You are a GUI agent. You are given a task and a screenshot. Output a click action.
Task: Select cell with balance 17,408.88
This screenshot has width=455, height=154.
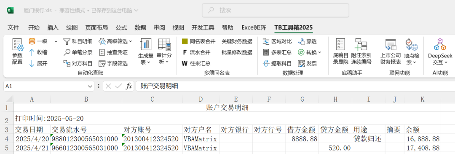coord(422,148)
